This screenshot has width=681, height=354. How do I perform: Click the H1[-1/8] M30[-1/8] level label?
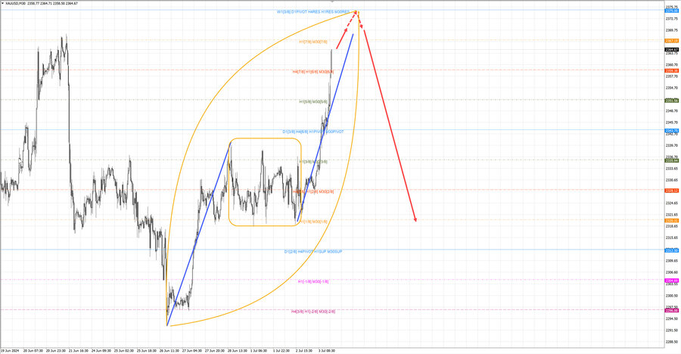pyautogui.click(x=313, y=281)
